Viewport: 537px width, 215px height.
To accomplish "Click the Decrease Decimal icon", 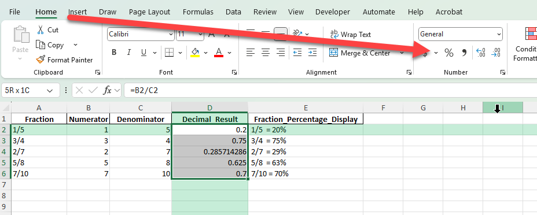I will pos(495,53).
